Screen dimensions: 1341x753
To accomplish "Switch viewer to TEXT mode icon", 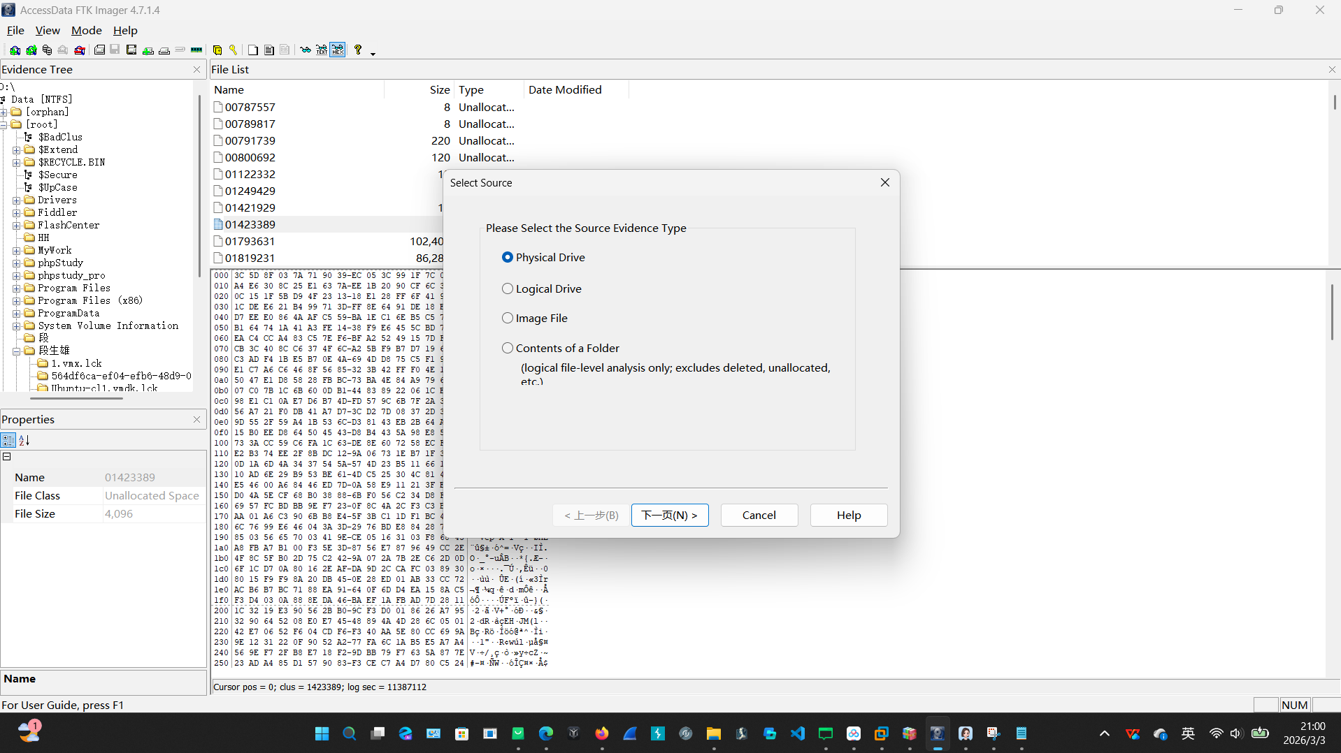I will pos(322,50).
